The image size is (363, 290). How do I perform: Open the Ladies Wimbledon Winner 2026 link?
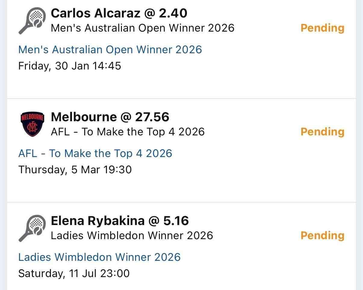[x=99, y=257]
